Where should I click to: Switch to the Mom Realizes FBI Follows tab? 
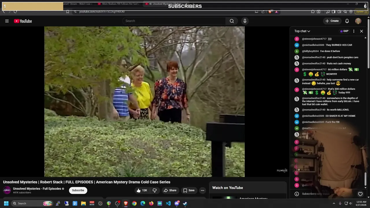click(x=119, y=4)
